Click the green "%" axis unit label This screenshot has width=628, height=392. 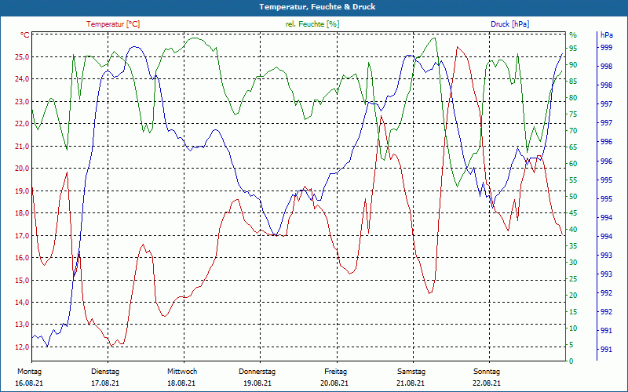(x=573, y=34)
